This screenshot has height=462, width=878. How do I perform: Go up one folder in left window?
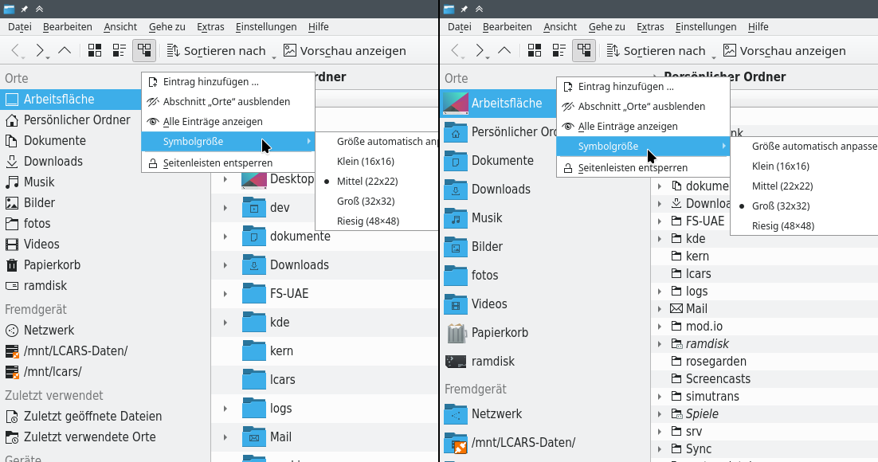pyautogui.click(x=65, y=51)
